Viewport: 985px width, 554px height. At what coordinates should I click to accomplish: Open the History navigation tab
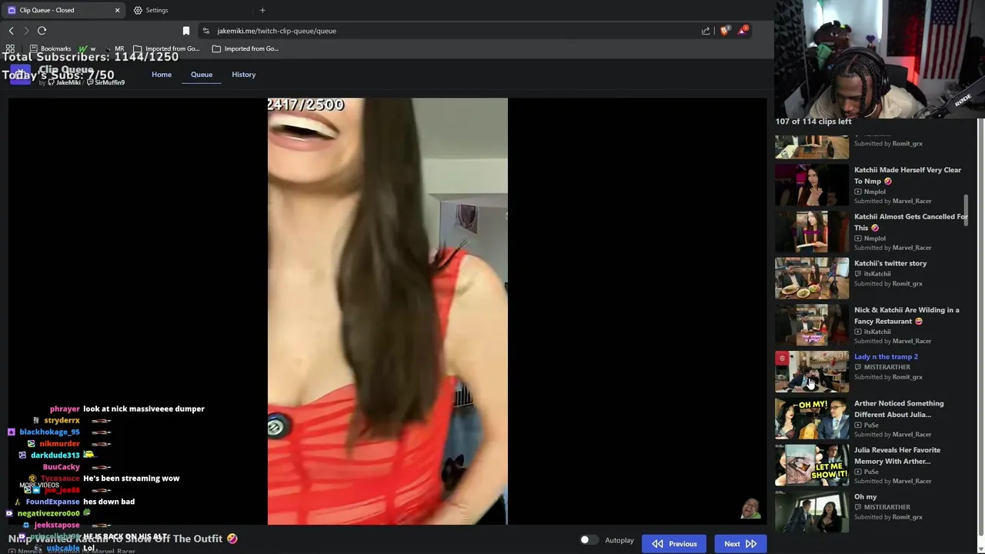(243, 75)
